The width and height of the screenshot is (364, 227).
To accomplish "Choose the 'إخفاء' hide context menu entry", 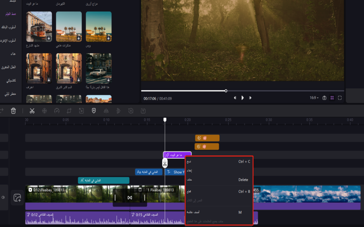I will pyautogui.click(x=219, y=171).
